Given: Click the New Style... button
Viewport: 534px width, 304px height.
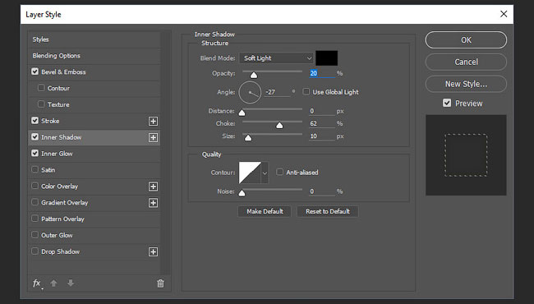Looking at the screenshot, I should [x=466, y=84].
